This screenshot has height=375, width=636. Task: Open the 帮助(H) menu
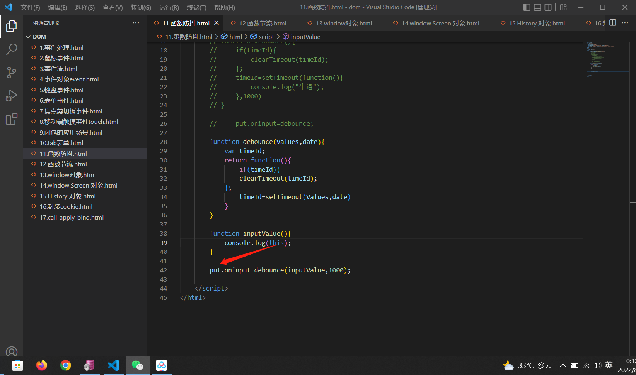(x=225, y=8)
